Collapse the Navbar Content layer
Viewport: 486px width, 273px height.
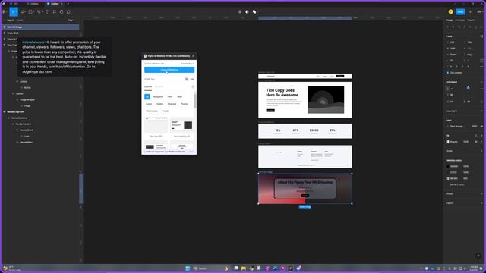13,124
